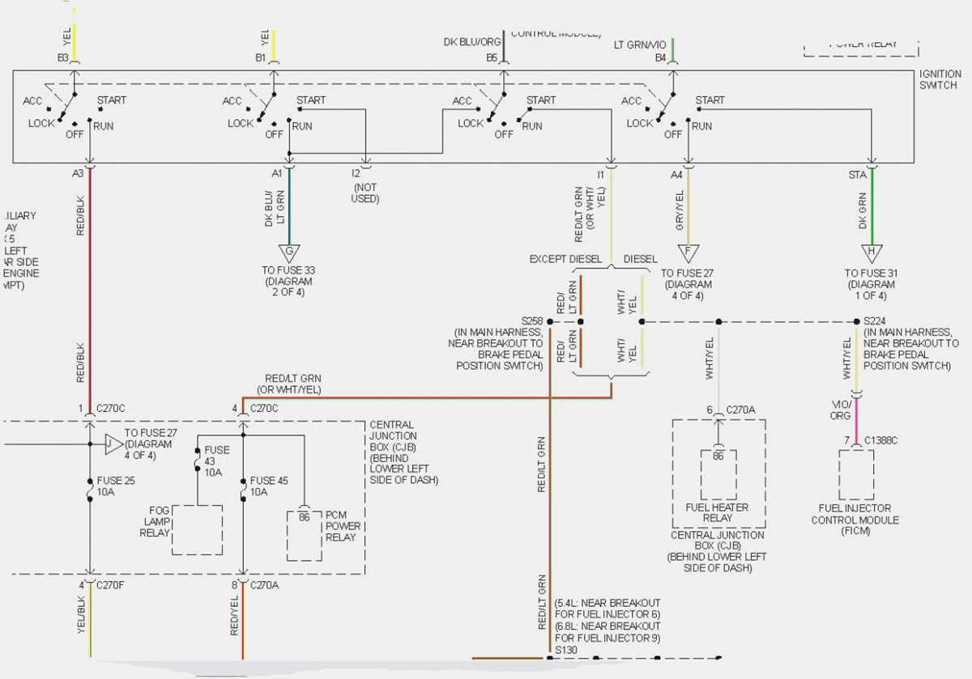Click the TO FUSE 31 reference text
The image size is (972, 679).
[x=872, y=284]
